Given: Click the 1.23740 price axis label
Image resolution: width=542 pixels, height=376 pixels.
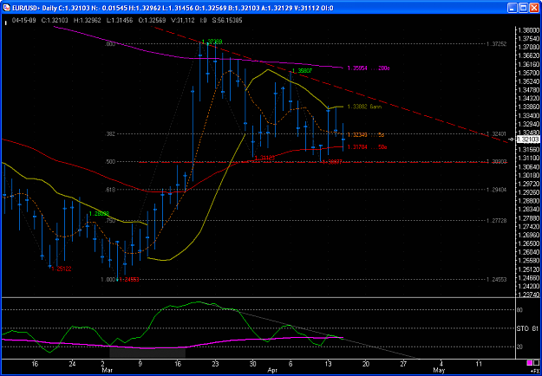Looking at the screenshot, I should tap(528, 295).
